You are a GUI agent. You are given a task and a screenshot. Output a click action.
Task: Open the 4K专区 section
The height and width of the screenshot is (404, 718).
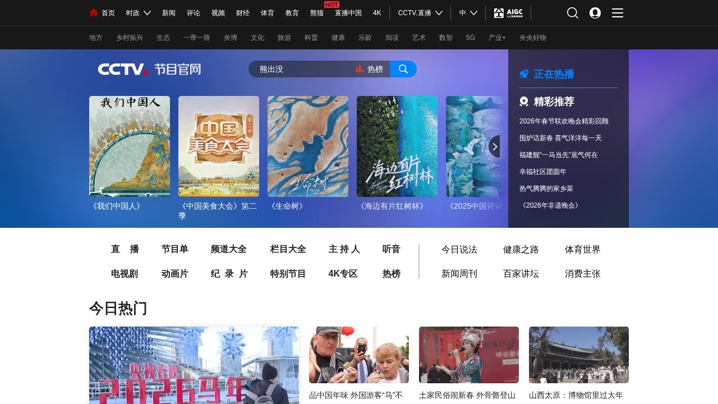(x=343, y=274)
